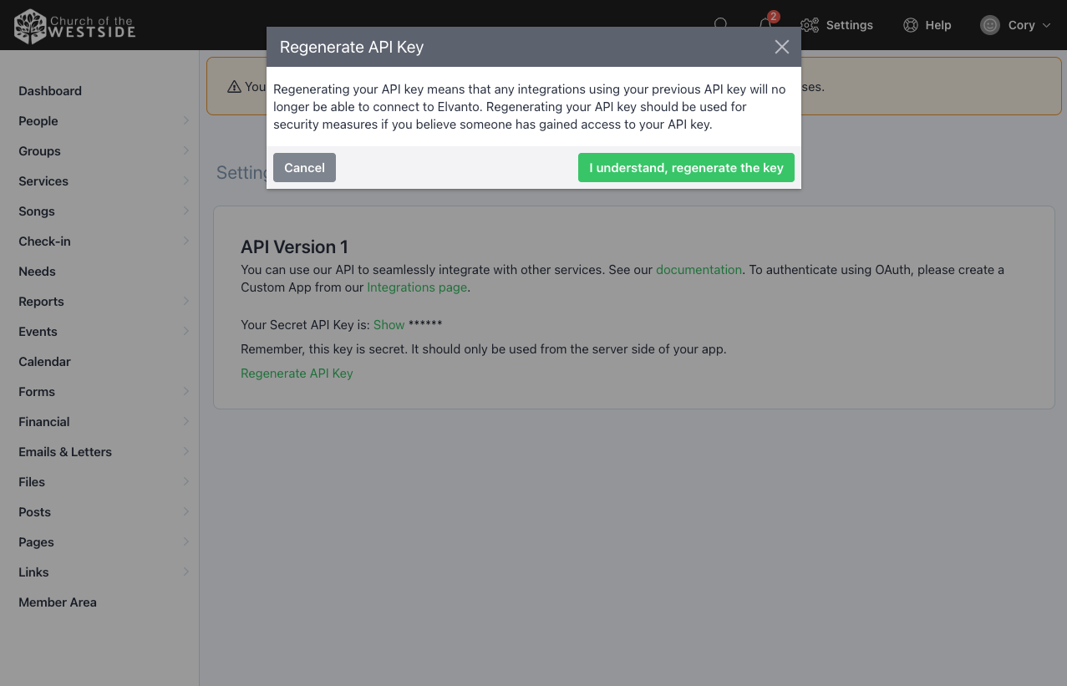Open Posts in the sidebar

(x=34, y=512)
